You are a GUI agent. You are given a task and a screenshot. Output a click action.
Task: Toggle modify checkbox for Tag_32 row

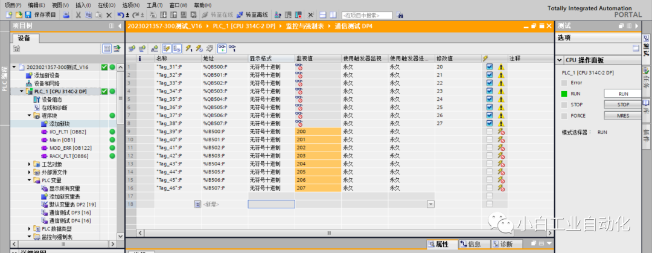coord(490,74)
